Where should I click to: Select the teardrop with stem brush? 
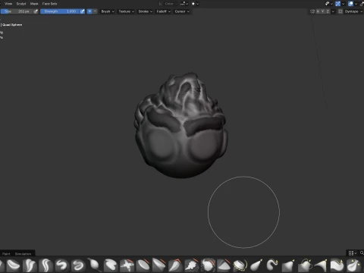click(x=94, y=265)
